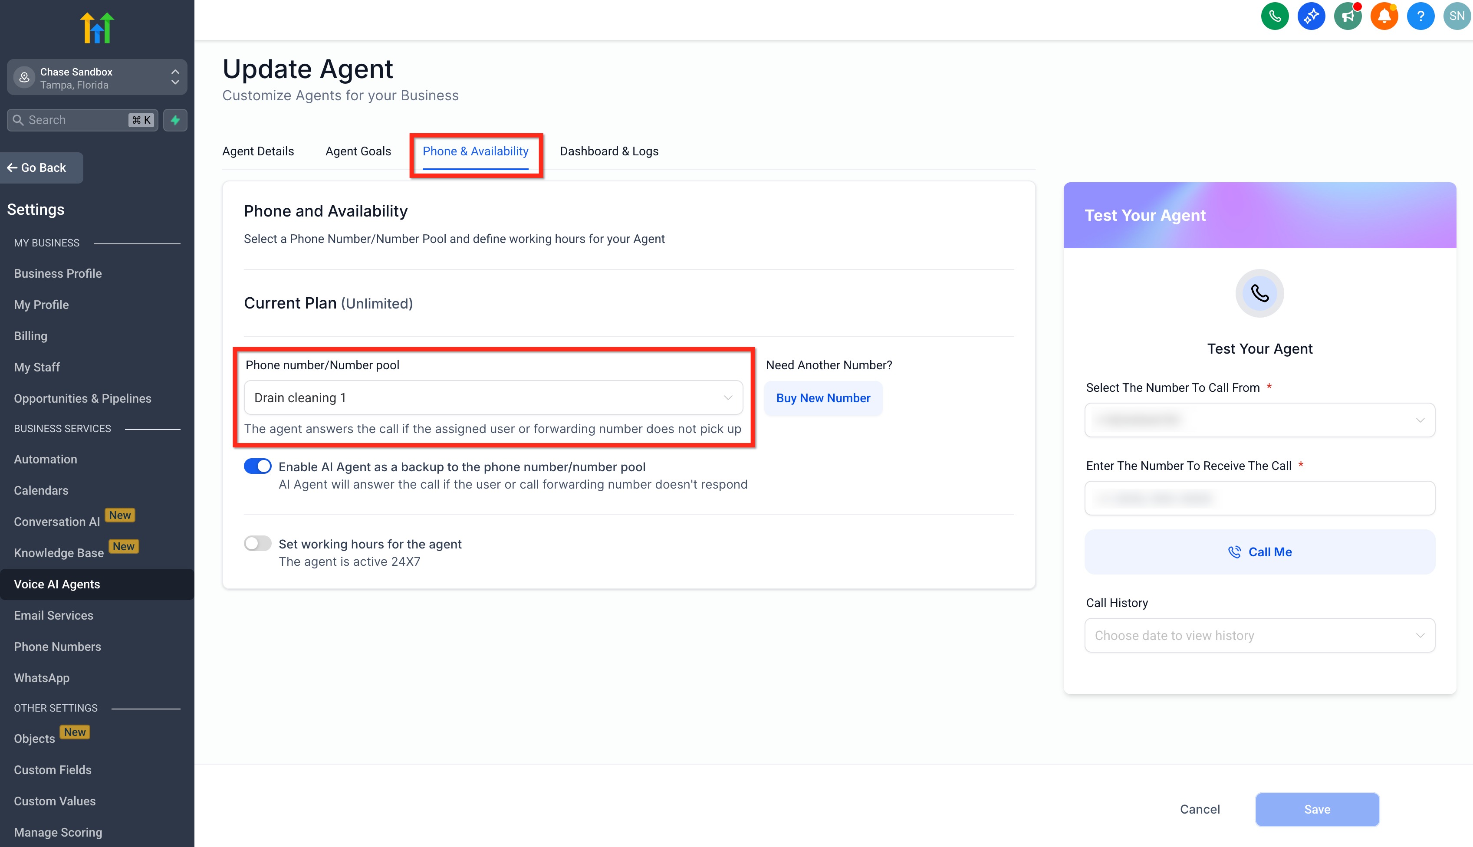This screenshot has width=1473, height=847.
Task: Click the green phone dialer icon
Action: click(x=1274, y=16)
